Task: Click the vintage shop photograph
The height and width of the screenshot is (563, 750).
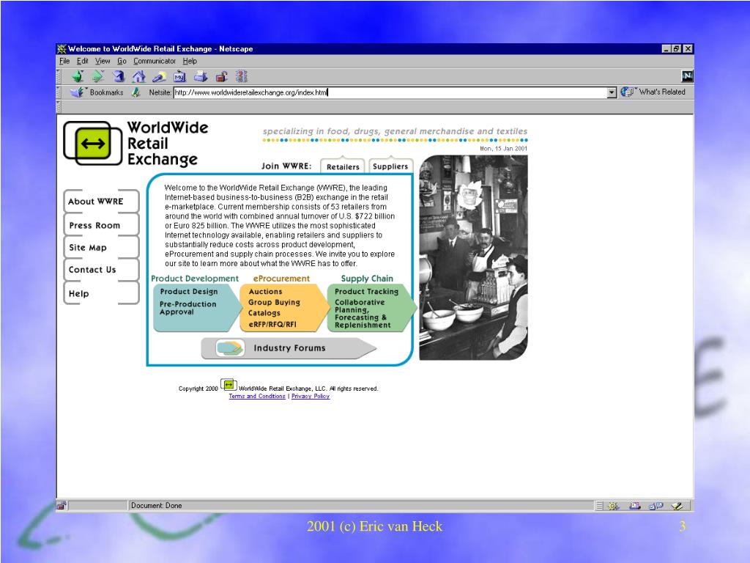Action: pyautogui.click(x=474, y=257)
